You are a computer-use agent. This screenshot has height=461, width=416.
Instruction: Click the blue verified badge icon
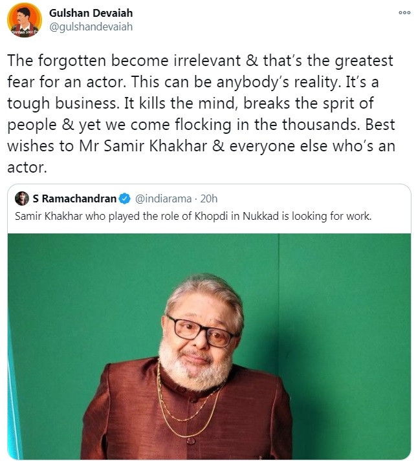point(125,198)
